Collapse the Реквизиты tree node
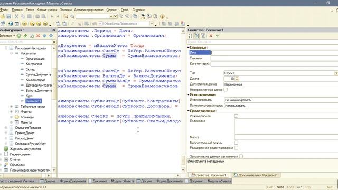The height and width of the screenshot is (190, 338). pyautogui.click(x=11, y=53)
